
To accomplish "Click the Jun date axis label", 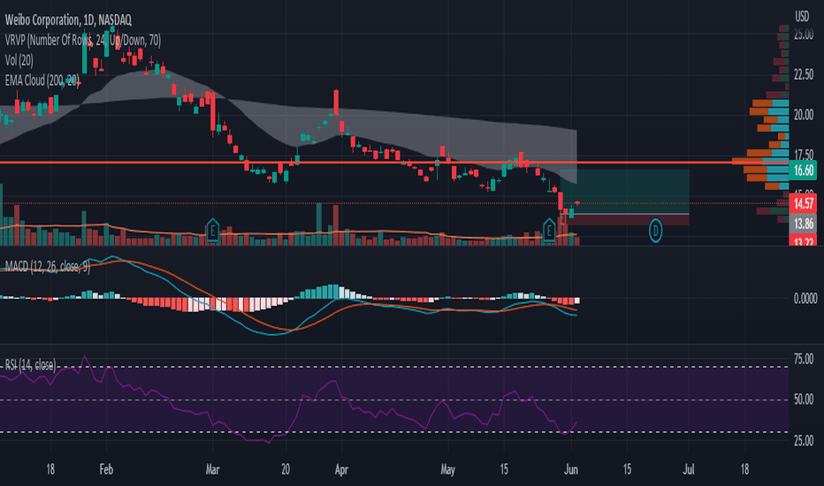I will click(x=571, y=469).
